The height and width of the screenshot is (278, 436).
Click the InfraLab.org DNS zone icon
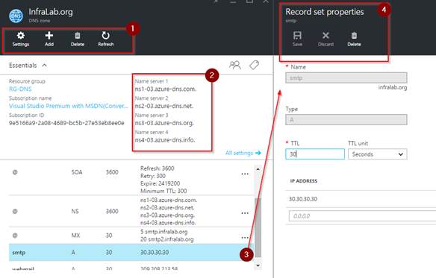(x=16, y=16)
